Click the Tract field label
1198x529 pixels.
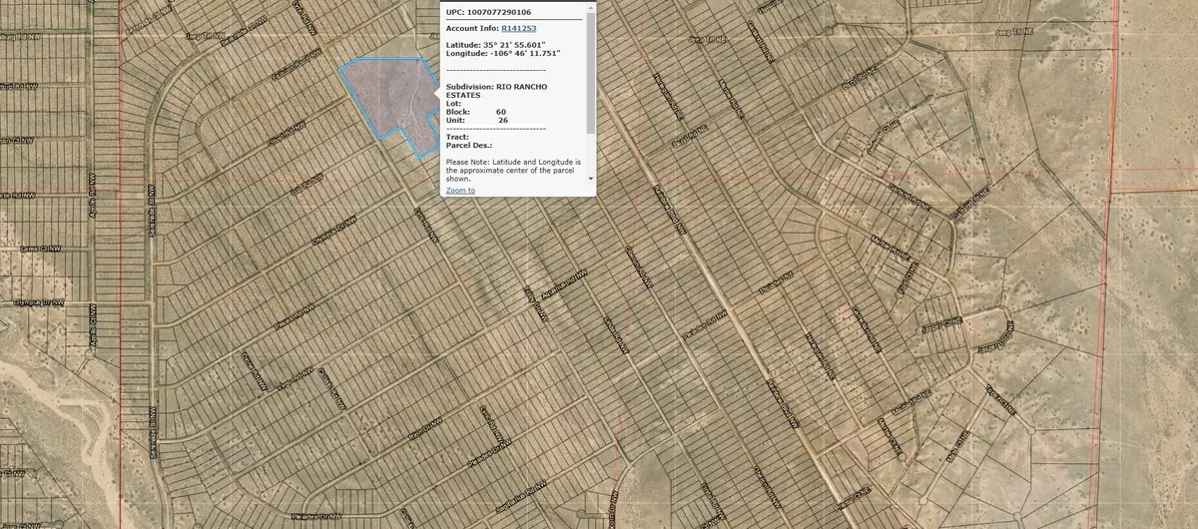pyautogui.click(x=457, y=137)
